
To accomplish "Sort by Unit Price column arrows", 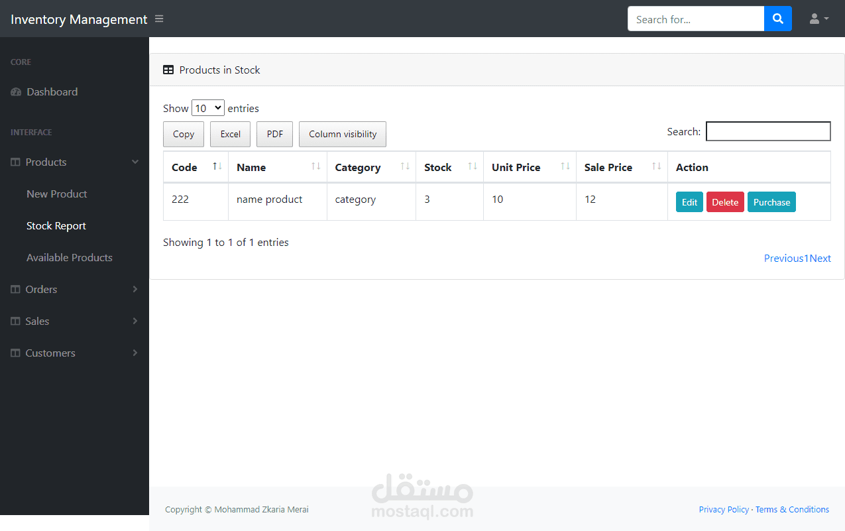I will 565,166.
